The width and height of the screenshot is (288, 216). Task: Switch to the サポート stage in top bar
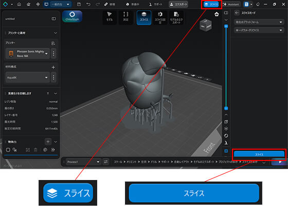155,4
